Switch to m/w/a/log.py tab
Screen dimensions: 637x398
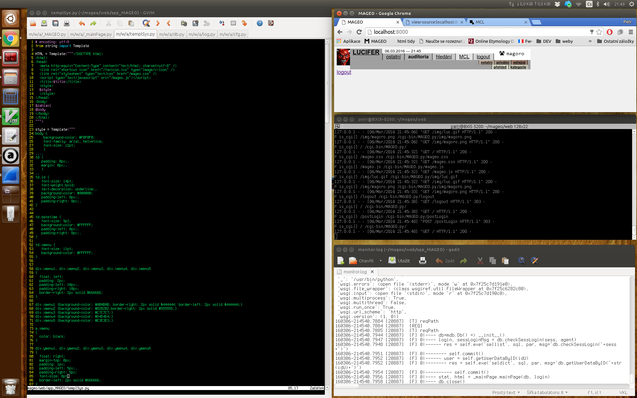[202, 34]
